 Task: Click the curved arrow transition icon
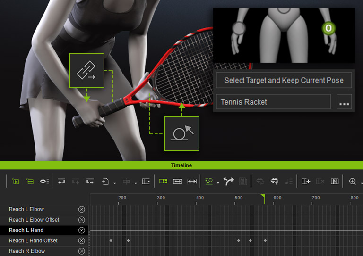click(x=229, y=181)
